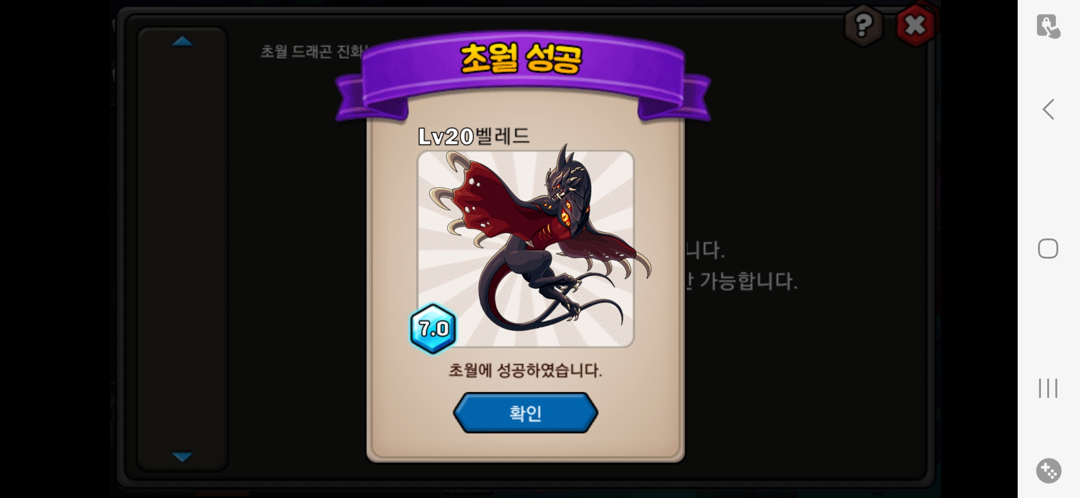The width and height of the screenshot is (1080, 498).
Task: Tap the empty dark left list panel
Action: 182,249
